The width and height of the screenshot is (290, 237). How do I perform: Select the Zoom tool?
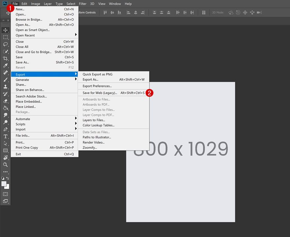[x=5, y=165]
